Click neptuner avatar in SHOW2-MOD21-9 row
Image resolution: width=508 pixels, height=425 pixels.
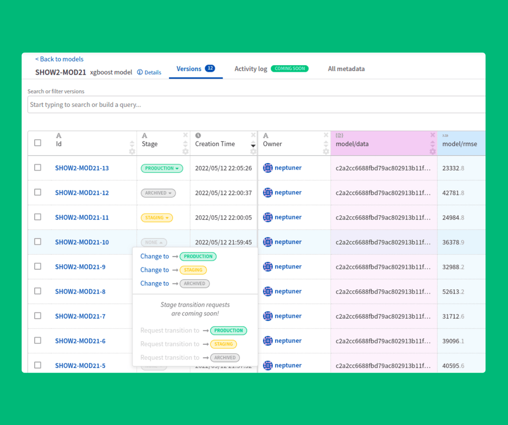(268, 266)
